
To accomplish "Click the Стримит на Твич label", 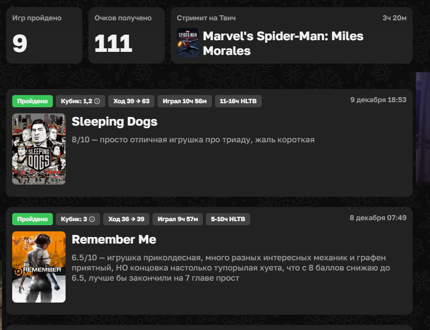I will (x=206, y=18).
